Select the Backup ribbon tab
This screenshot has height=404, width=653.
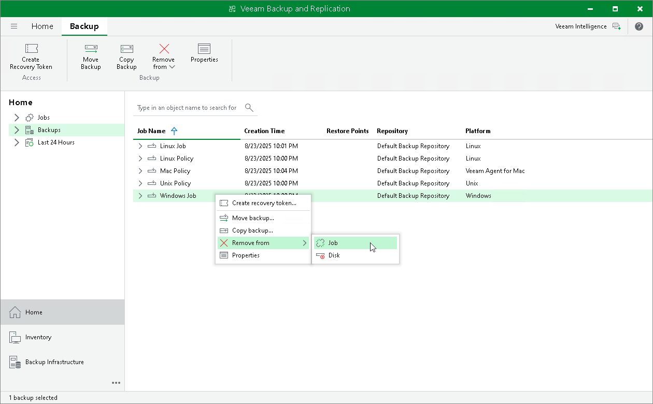click(x=84, y=26)
